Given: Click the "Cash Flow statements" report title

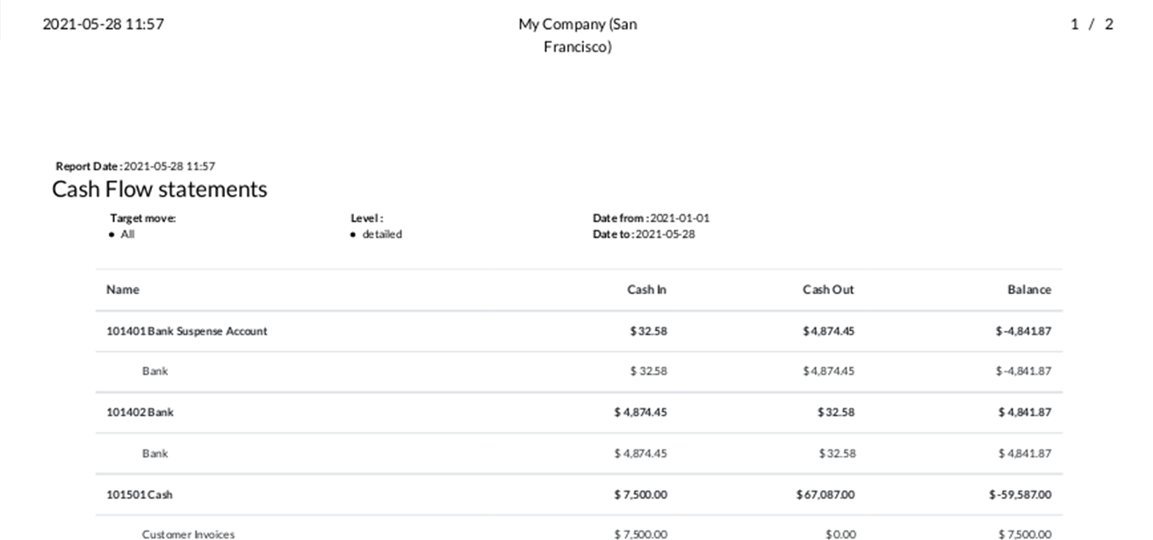Looking at the screenshot, I should [x=159, y=190].
